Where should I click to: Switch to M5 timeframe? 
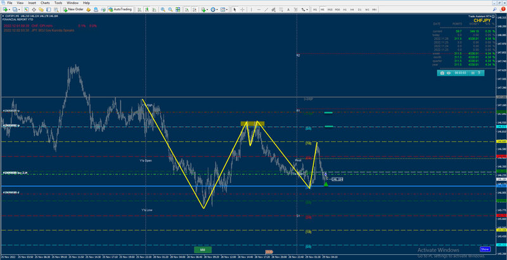(323, 10)
